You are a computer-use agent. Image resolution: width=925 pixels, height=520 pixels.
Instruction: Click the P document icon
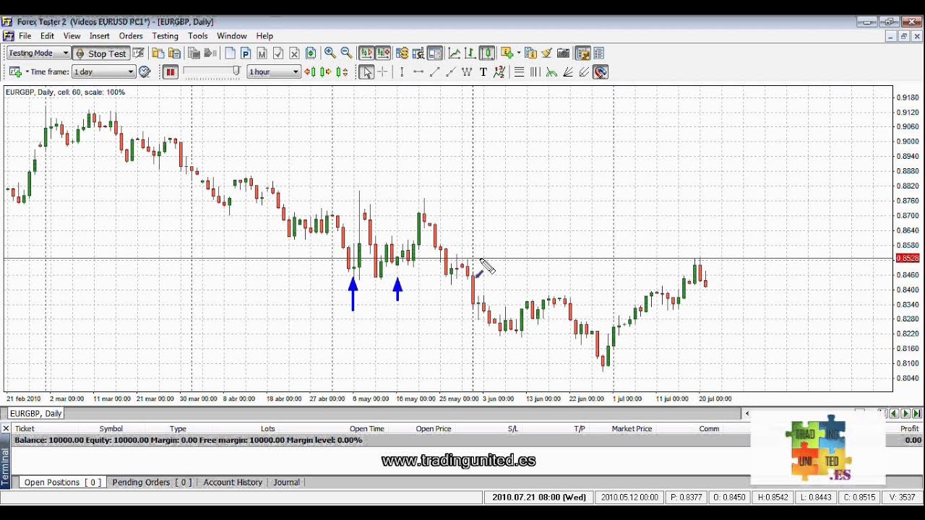pyautogui.click(x=246, y=53)
